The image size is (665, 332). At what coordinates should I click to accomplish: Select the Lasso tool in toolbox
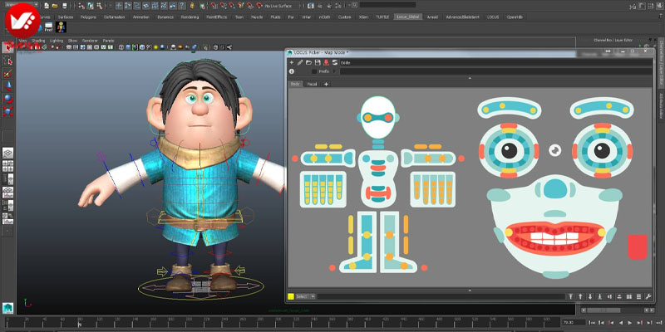point(8,61)
